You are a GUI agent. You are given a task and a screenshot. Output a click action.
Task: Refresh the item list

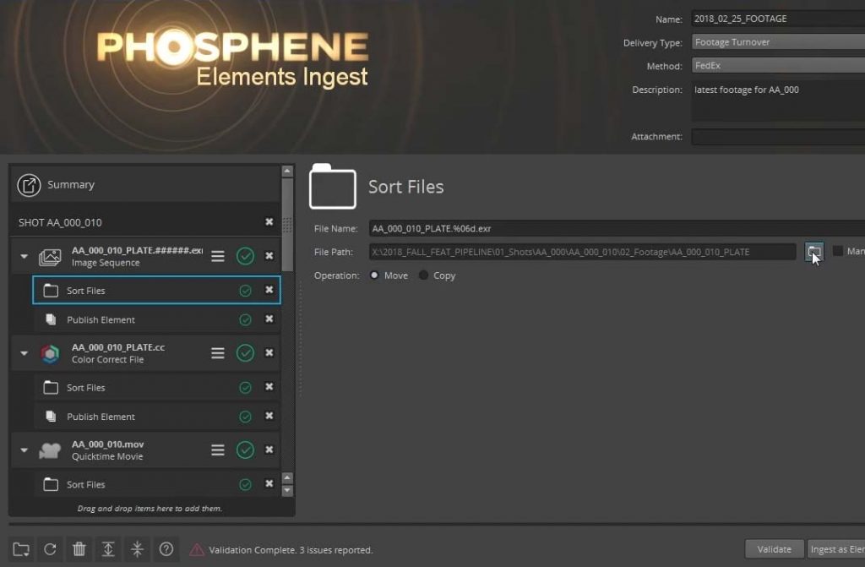coord(50,548)
